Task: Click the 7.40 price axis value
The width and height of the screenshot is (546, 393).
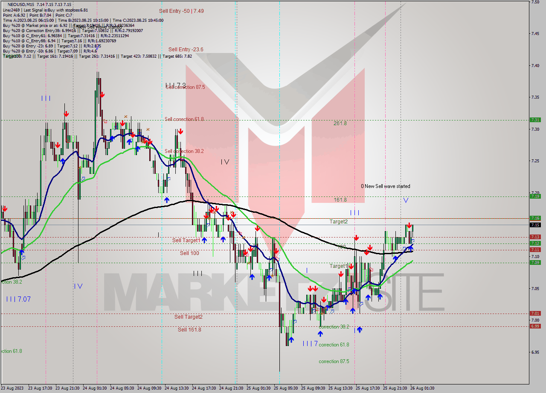Action: tap(535, 65)
